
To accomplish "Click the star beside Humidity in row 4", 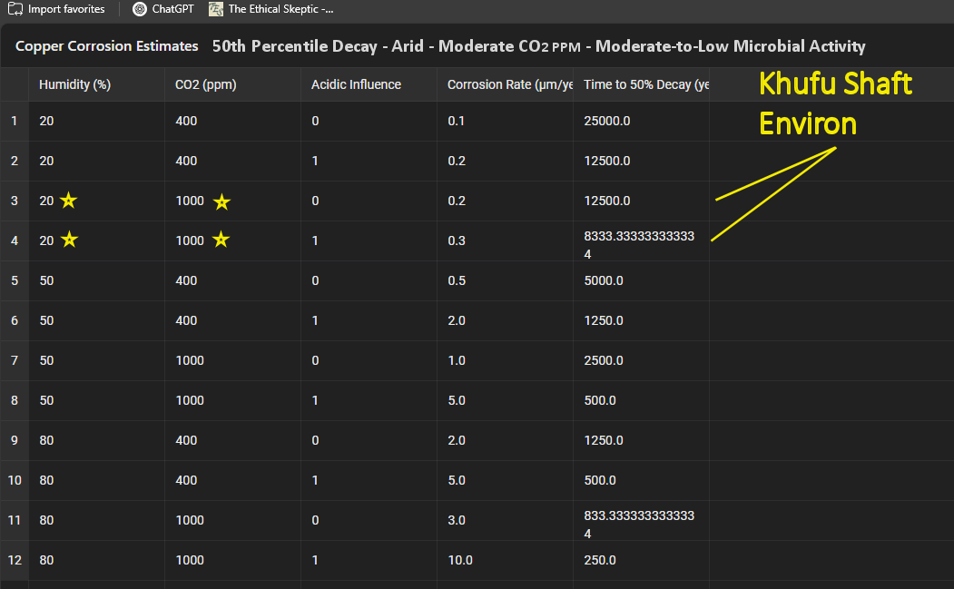I will coord(69,240).
